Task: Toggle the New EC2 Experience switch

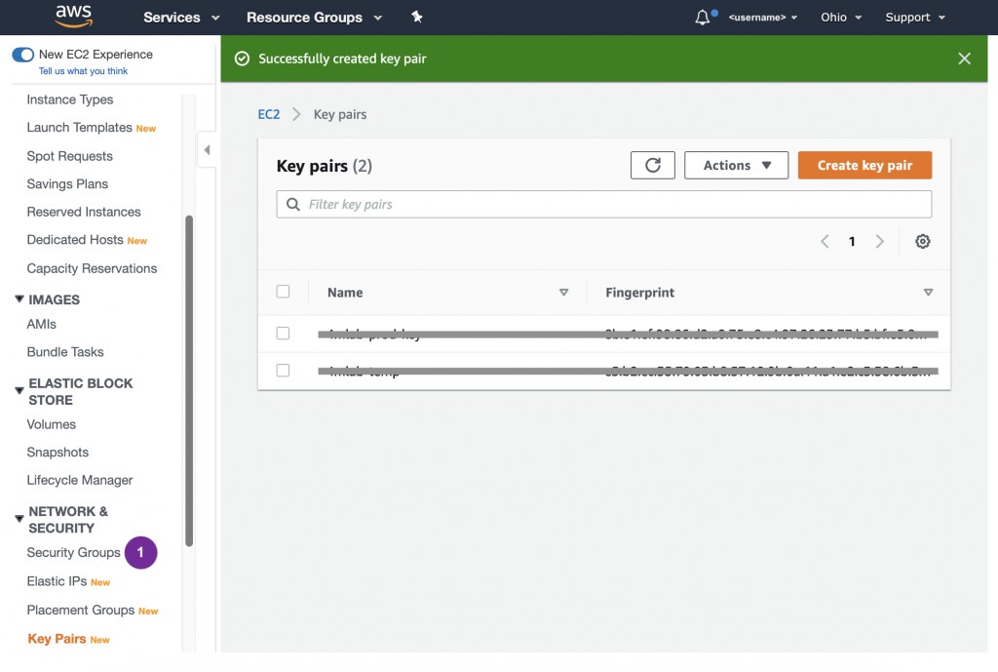Action: pyautogui.click(x=22, y=55)
